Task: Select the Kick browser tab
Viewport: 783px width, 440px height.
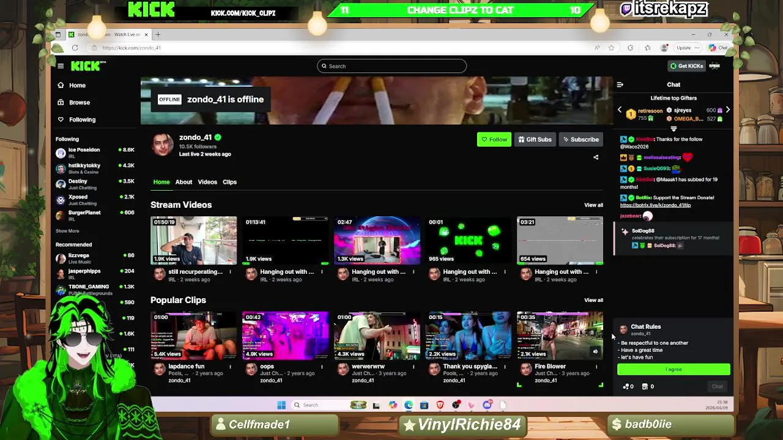Action: coord(108,34)
